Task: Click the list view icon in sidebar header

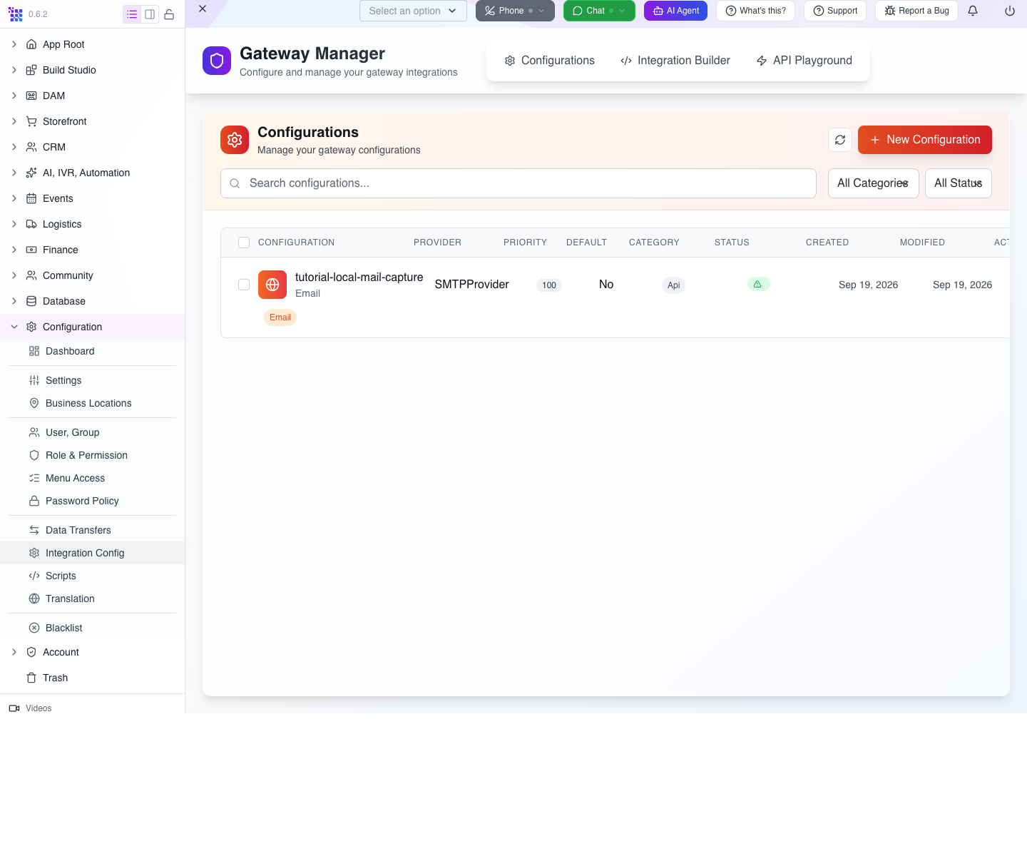Action: [132, 14]
